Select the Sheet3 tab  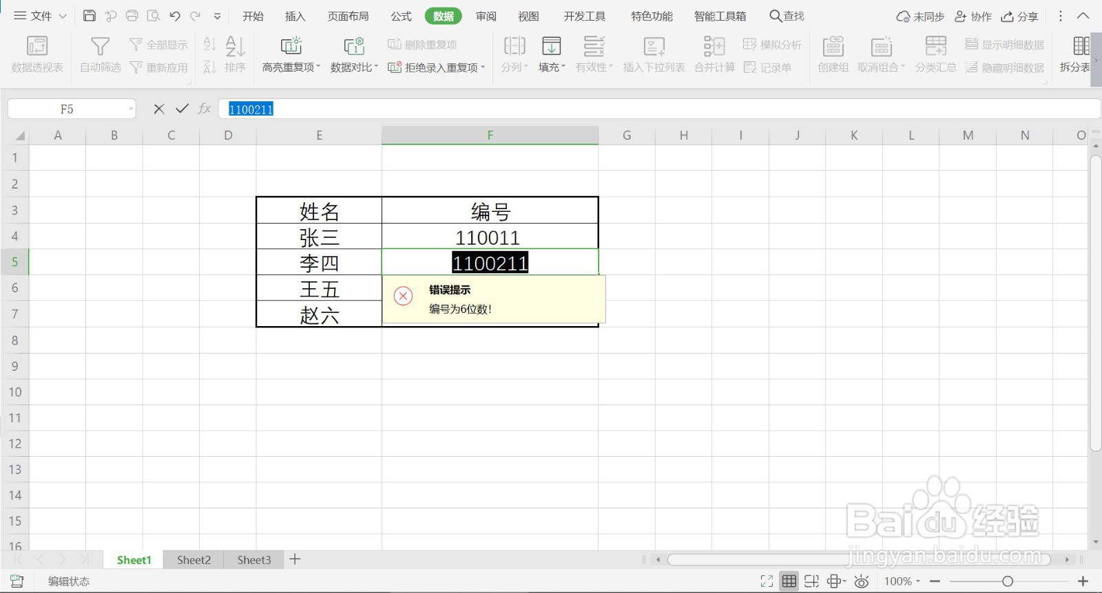(x=254, y=560)
